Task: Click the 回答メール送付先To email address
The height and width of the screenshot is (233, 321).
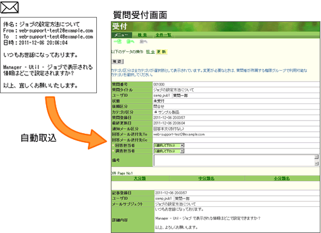Action: [179, 134]
